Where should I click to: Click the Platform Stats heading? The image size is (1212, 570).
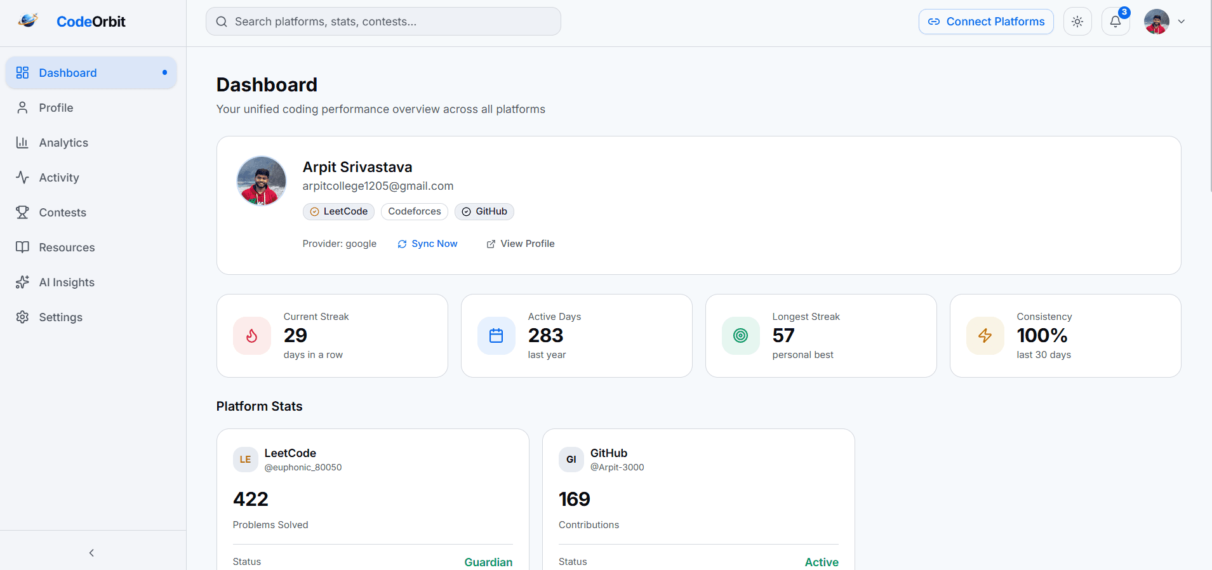pyautogui.click(x=259, y=406)
